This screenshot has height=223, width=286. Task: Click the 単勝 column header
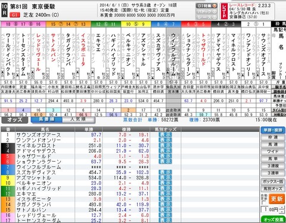click(89, 129)
